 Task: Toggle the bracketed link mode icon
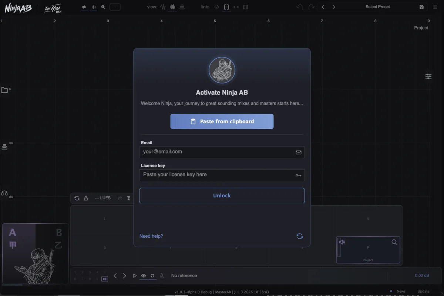(x=226, y=7)
